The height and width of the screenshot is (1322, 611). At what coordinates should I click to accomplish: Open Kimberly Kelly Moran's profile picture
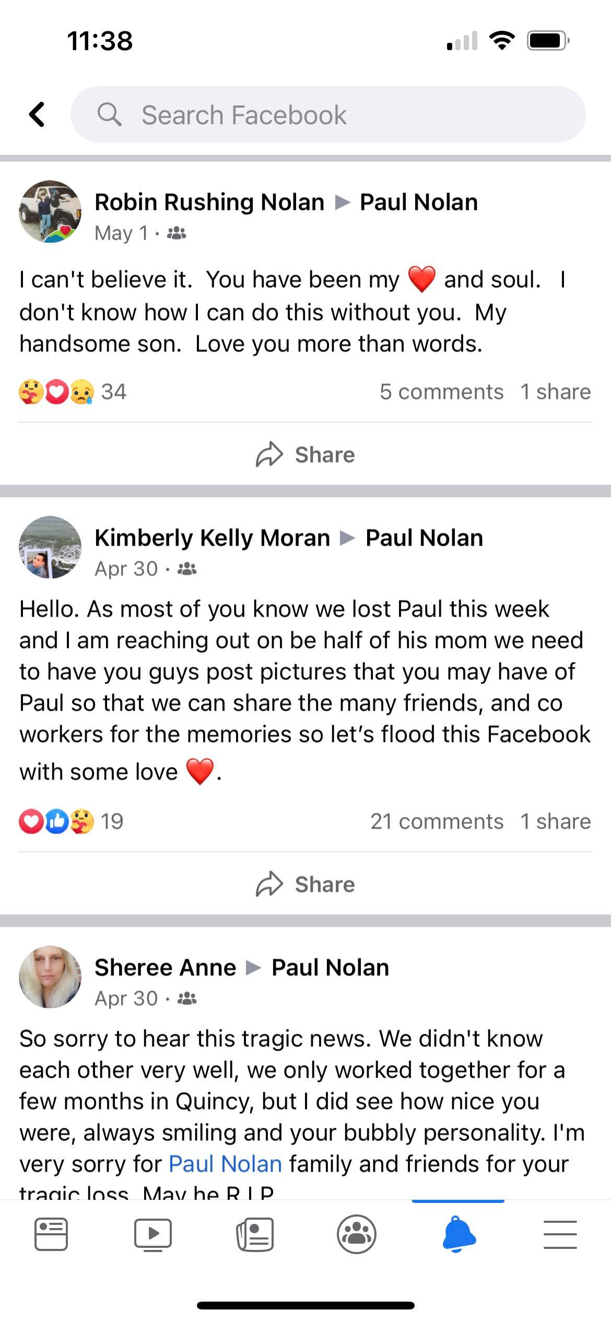50,547
